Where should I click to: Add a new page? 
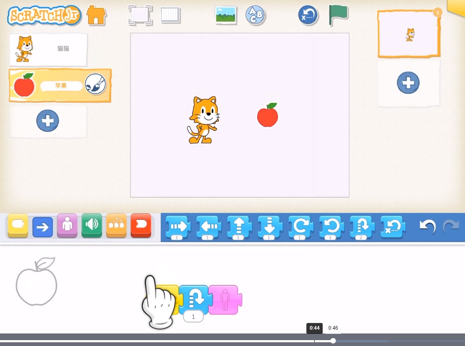point(408,83)
